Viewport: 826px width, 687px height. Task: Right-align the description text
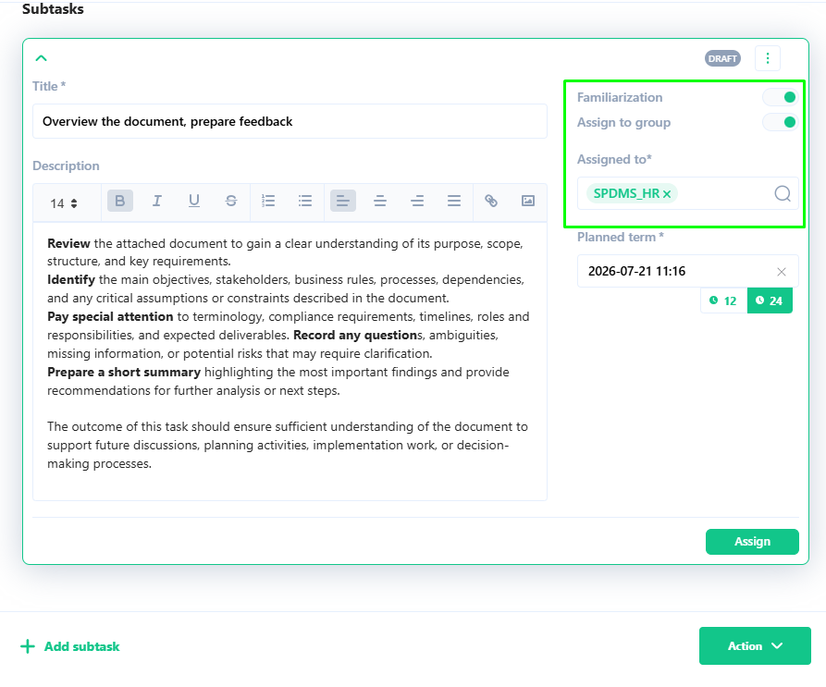point(417,201)
